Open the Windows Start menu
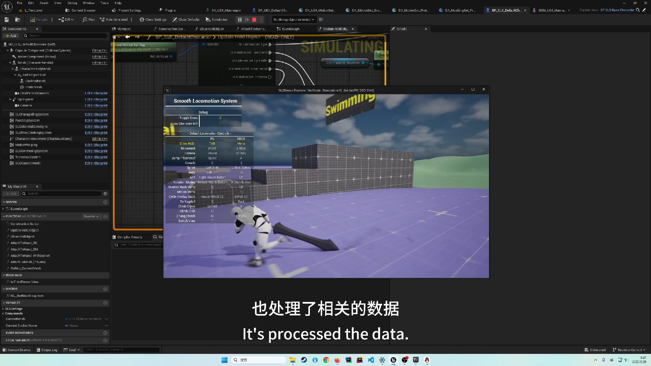Image resolution: width=651 pixels, height=366 pixels. point(224,360)
